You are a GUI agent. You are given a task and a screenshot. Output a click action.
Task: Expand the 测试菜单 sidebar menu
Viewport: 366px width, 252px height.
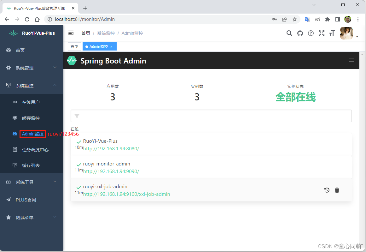(32, 218)
